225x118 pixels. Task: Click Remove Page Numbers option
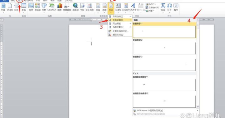pos(120,35)
